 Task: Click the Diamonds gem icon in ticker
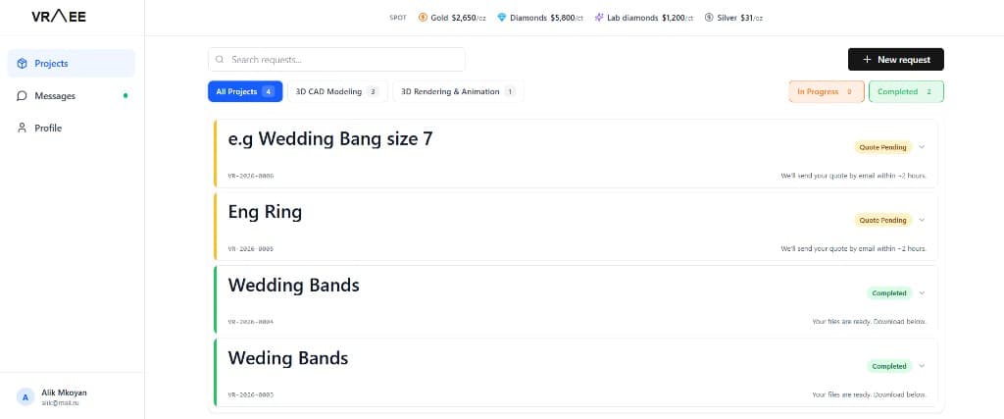coord(502,18)
